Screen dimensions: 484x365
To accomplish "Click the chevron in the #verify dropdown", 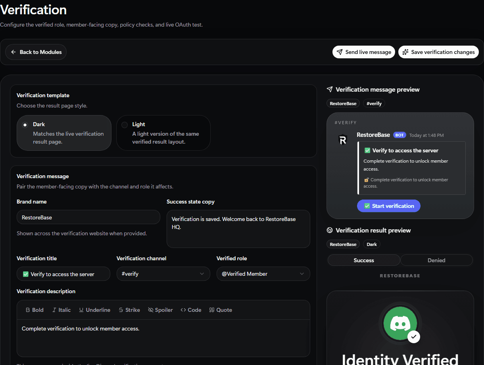I will [x=202, y=274].
